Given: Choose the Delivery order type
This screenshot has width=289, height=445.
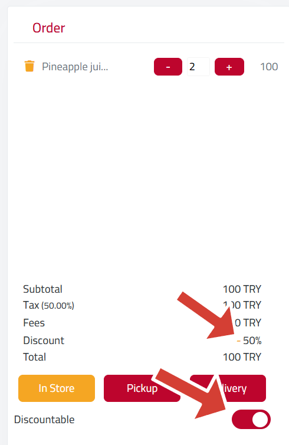Looking at the screenshot, I should (x=228, y=388).
